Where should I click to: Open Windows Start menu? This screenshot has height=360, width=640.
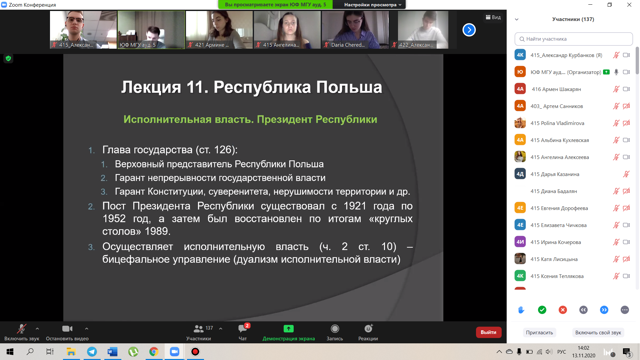(x=10, y=352)
